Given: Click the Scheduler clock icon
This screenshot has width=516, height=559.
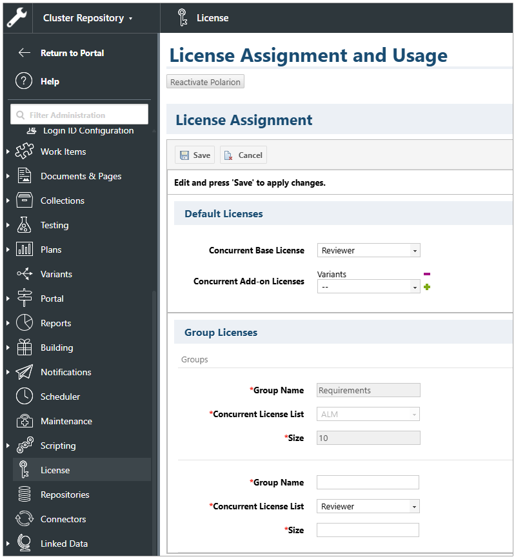Looking at the screenshot, I should click(25, 397).
